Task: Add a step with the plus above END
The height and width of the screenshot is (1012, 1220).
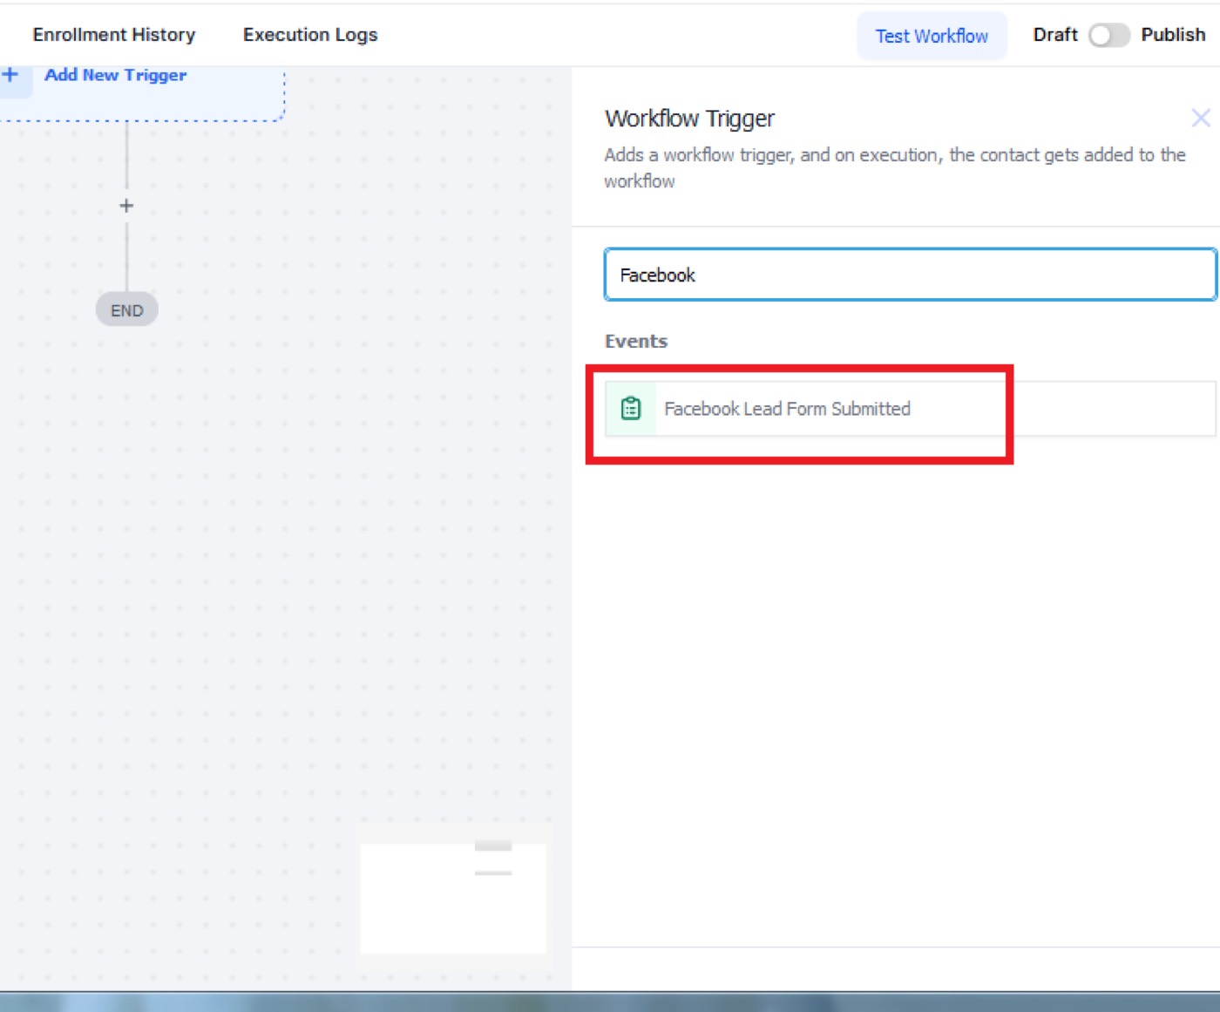Action: pos(126,206)
